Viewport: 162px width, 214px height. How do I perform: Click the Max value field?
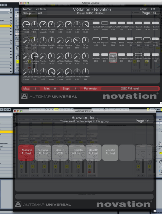35,89
